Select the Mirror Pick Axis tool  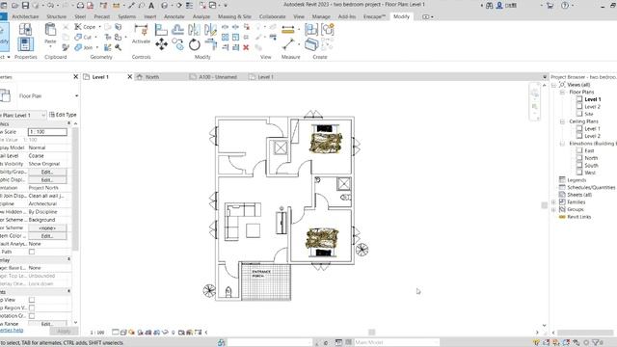click(x=194, y=30)
